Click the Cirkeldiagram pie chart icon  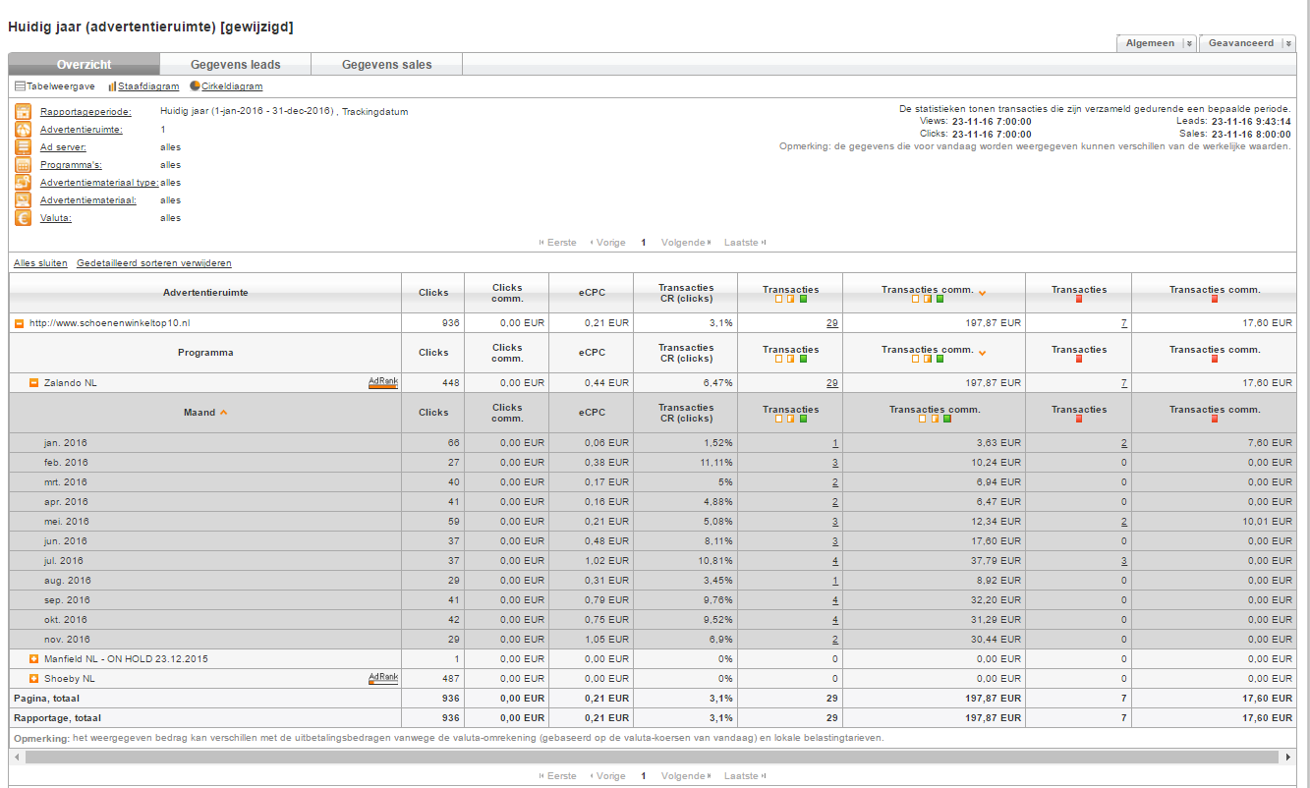195,86
